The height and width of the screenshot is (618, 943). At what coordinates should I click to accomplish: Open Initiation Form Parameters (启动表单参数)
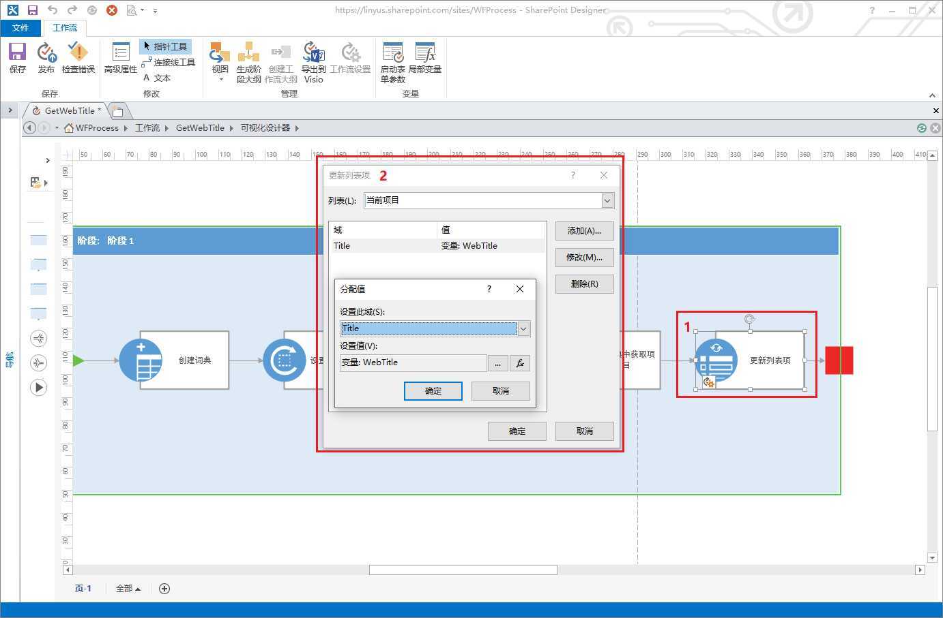[392, 61]
